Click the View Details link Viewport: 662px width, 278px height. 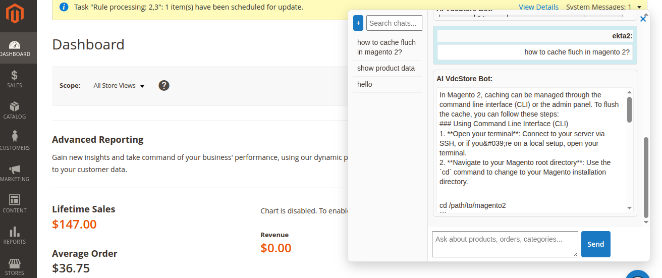point(538,7)
